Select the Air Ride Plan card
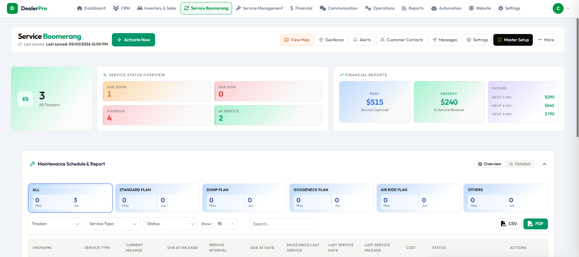The image size is (579, 257). [x=418, y=198]
